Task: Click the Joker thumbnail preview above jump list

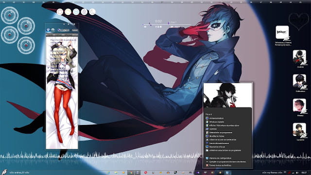Action: [228, 95]
